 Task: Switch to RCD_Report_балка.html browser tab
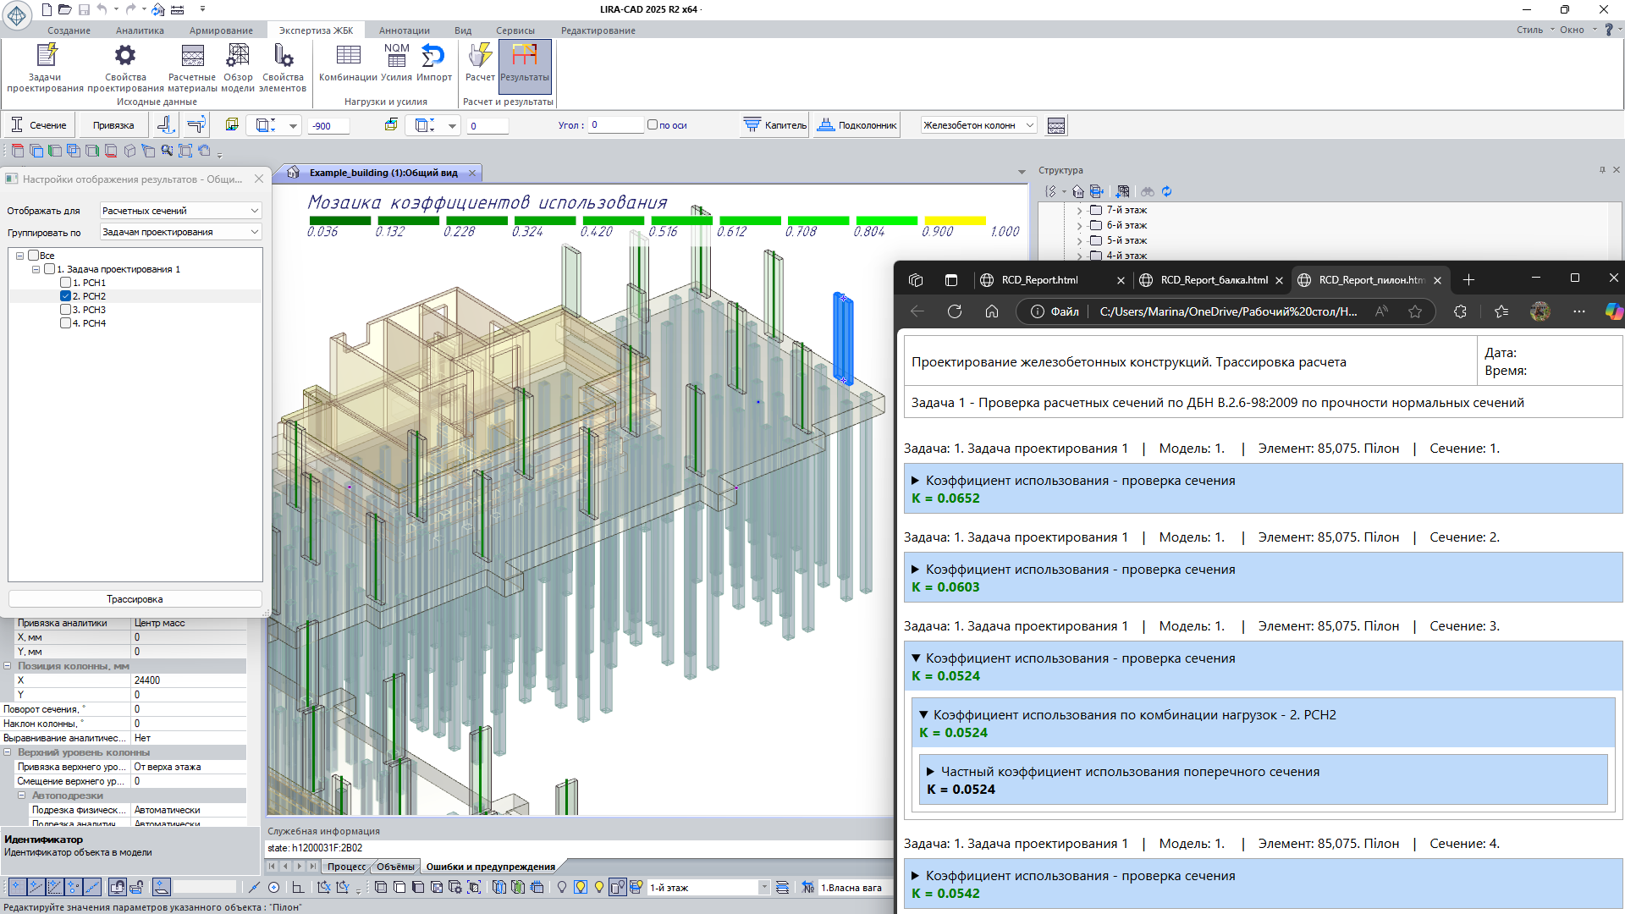click(x=1213, y=280)
